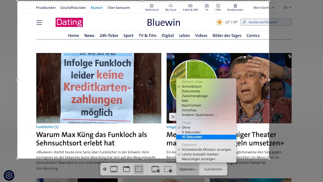323x182 pixels.
Task: Go to the Comics tab
Action: coord(253,35)
